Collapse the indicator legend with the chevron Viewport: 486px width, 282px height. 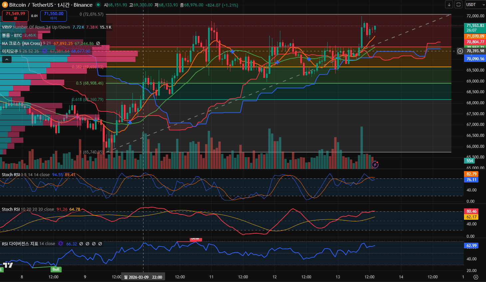[x=7, y=59]
